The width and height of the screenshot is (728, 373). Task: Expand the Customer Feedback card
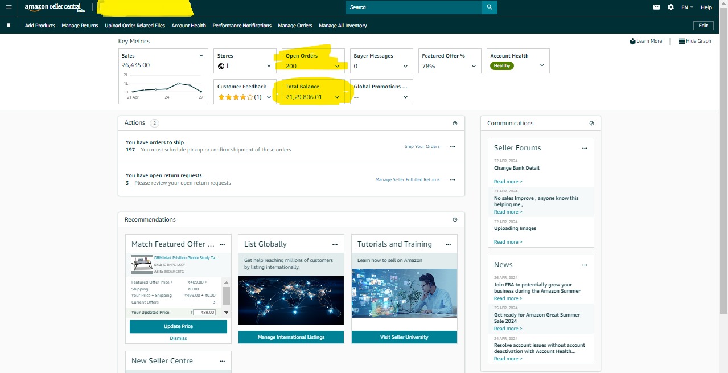[x=269, y=97]
